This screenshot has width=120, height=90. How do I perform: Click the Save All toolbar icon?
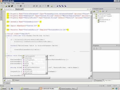pyautogui.click(x=12, y=6)
